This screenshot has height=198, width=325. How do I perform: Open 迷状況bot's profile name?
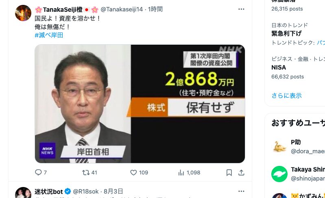[49, 191]
